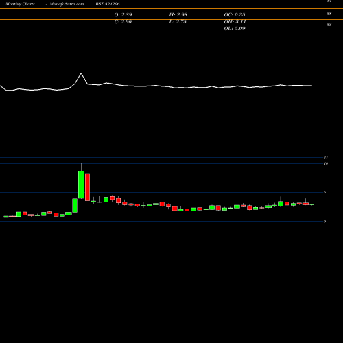Click the OH: 3.11 reading
Viewport: 343px width, 343px height.
click(x=235, y=21)
